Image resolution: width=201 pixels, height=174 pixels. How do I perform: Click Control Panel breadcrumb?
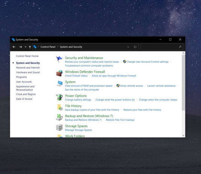pyautogui.click(x=48, y=47)
